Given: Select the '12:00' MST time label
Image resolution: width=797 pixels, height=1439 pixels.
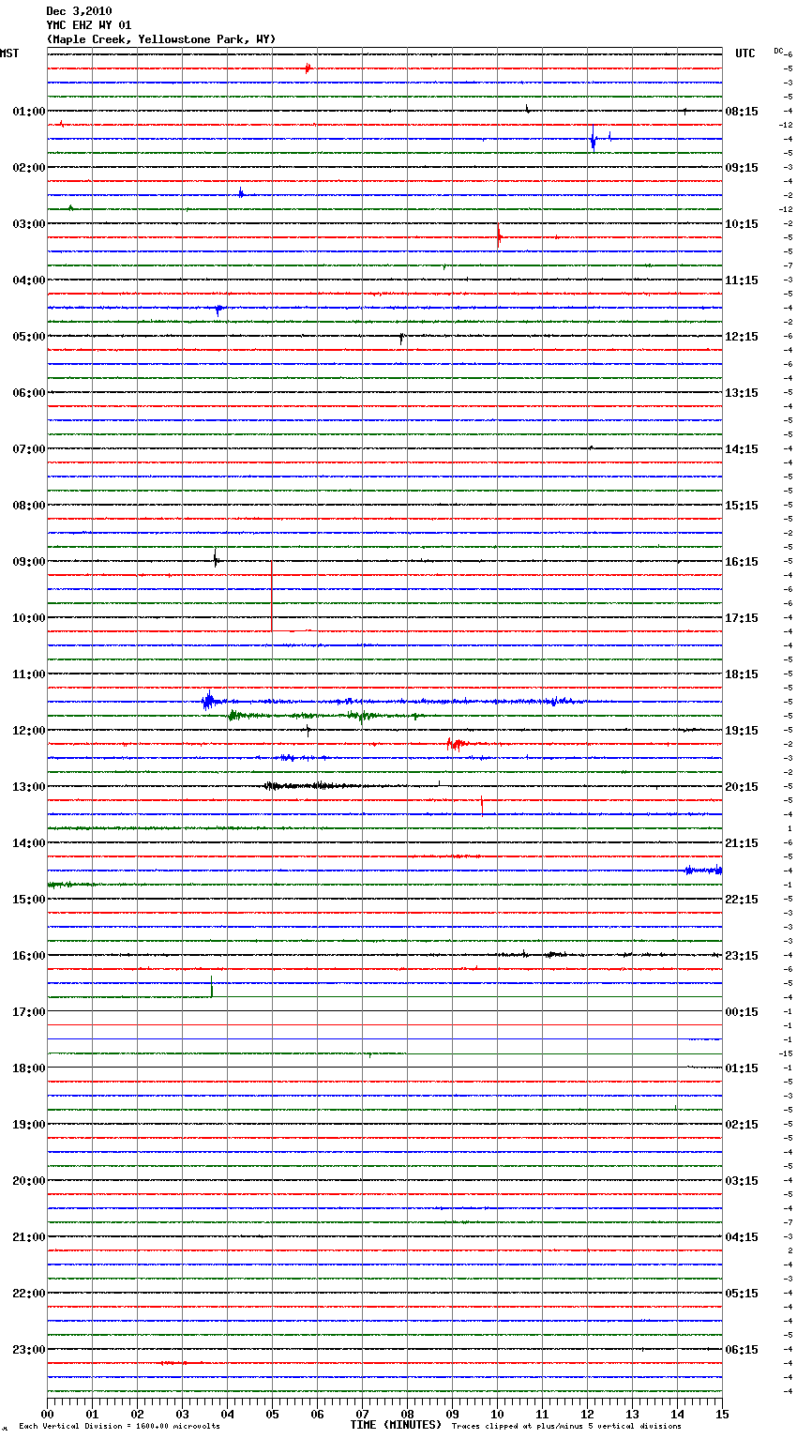Looking at the screenshot, I should click(x=29, y=731).
